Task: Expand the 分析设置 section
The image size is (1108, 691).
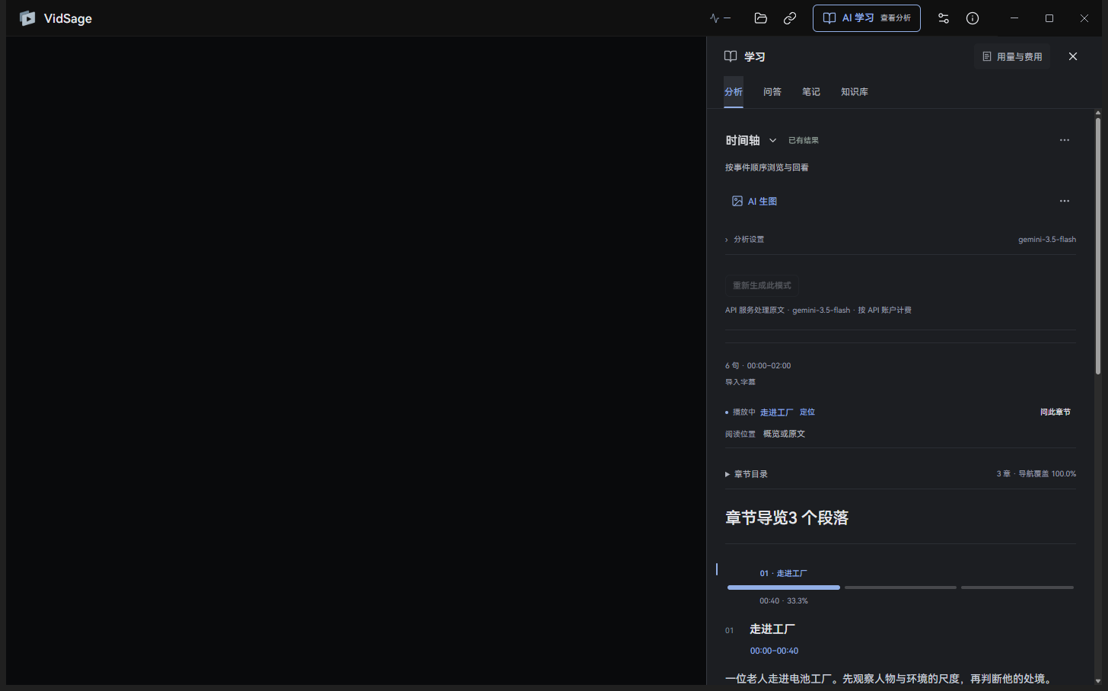Action: point(745,239)
